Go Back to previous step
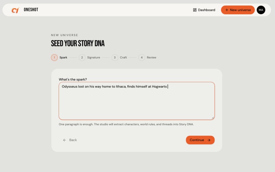Image resolution: width=275 pixels, height=172 pixels. click(x=70, y=140)
